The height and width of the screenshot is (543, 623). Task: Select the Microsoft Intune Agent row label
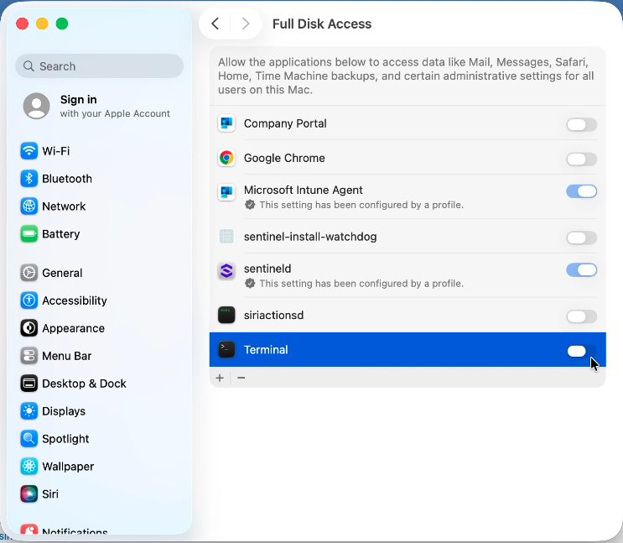[x=304, y=190]
